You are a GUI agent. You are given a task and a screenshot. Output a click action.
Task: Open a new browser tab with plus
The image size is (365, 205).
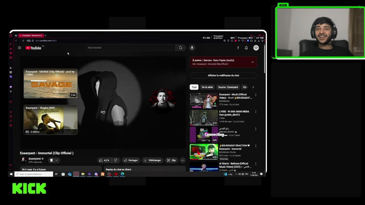click(x=46, y=36)
